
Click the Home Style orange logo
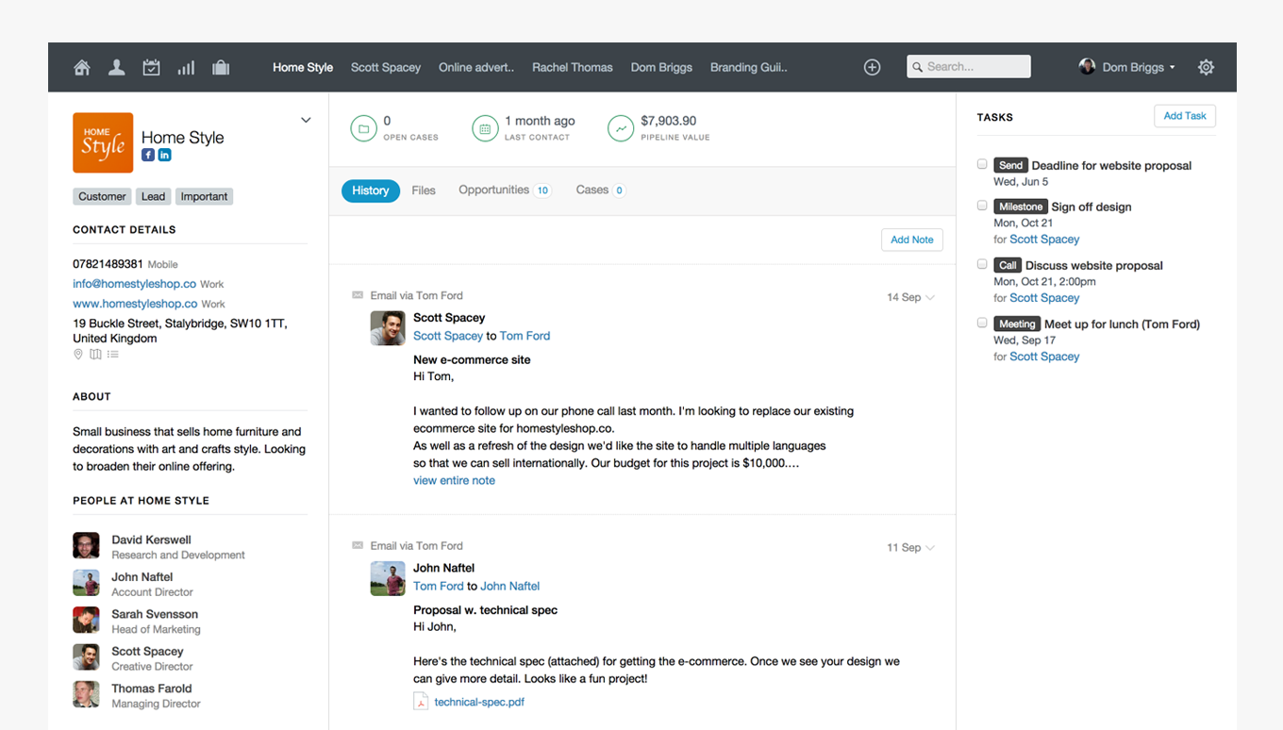[x=103, y=142]
